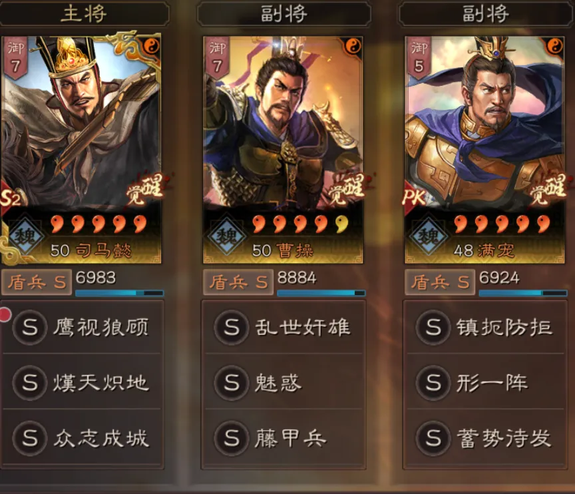The image size is (575, 494).
Task: Choose the 主将 header tab
Action: click(x=84, y=14)
